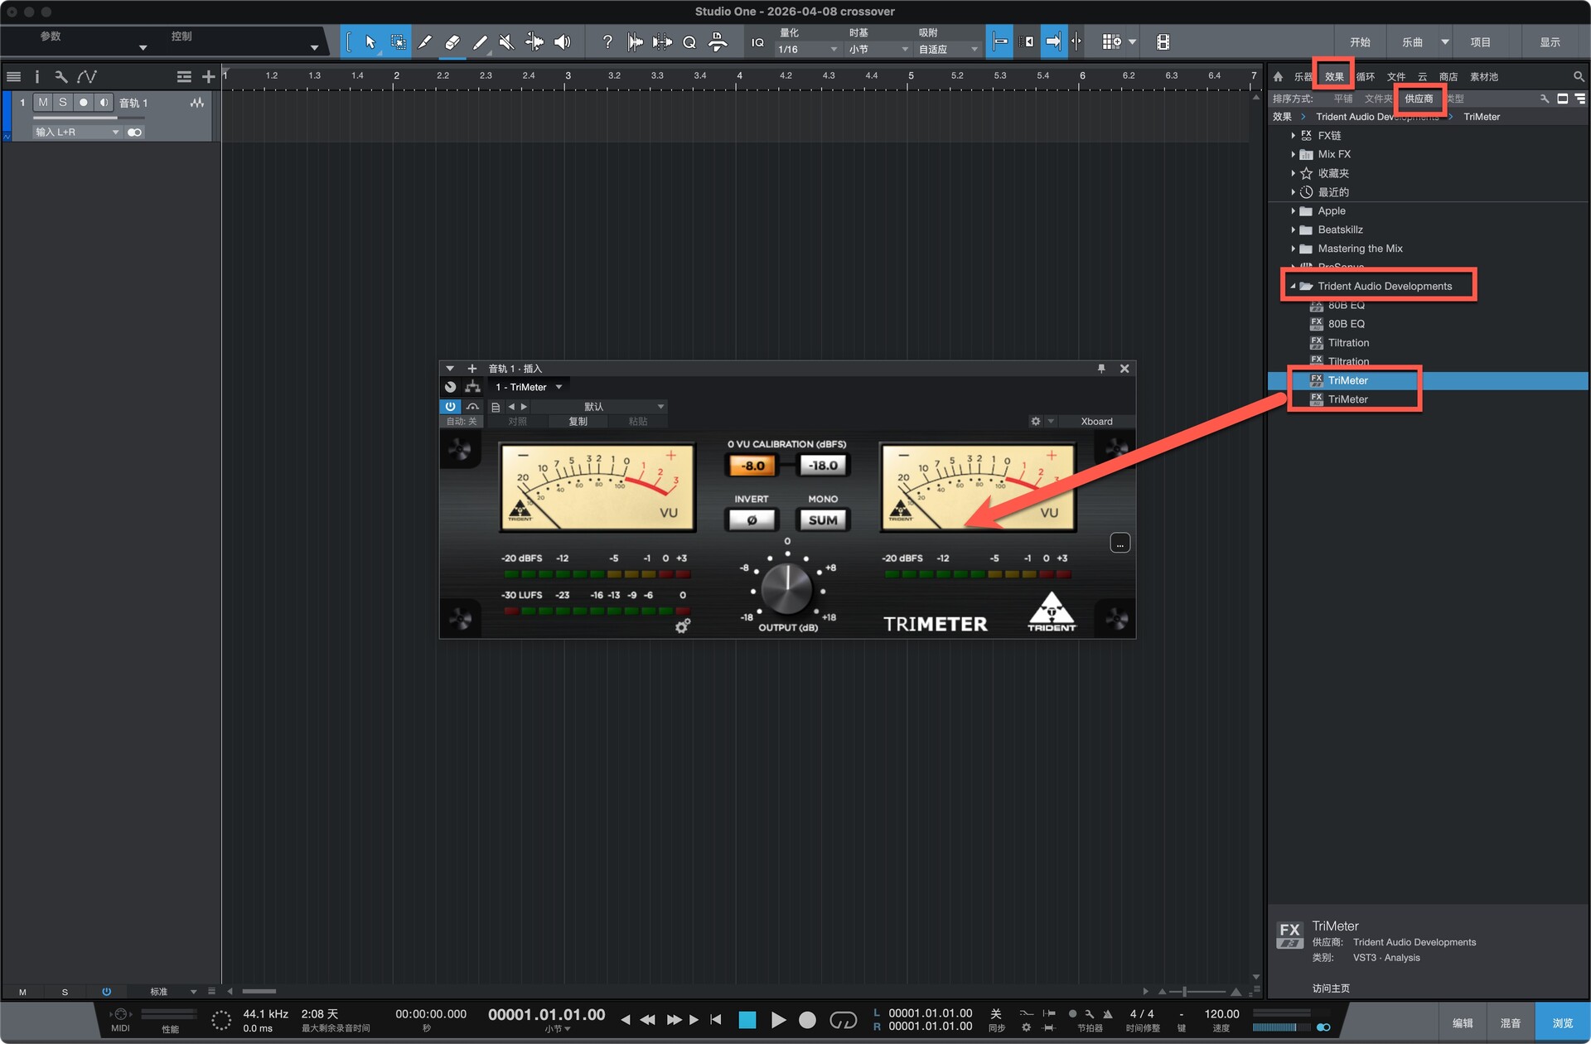Click the OUTPUT (dB) knob

click(786, 588)
